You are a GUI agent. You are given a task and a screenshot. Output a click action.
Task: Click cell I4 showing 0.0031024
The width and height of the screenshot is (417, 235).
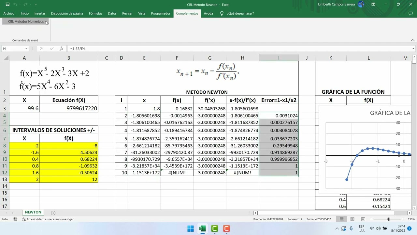point(279,116)
